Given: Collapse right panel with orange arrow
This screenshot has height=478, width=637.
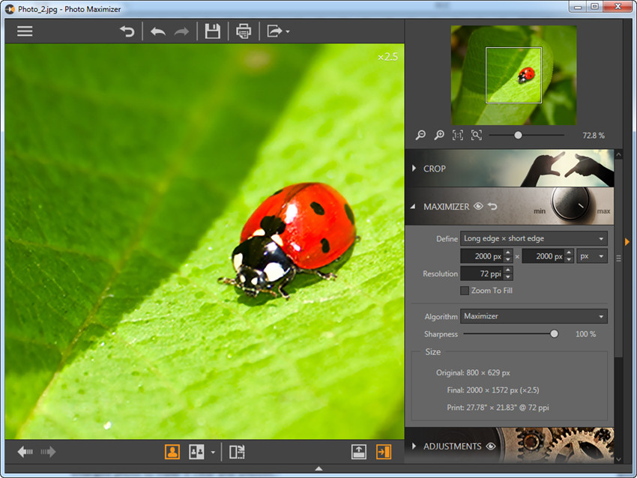Looking at the screenshot, I should pyautogui.click(x=627, y=242).
